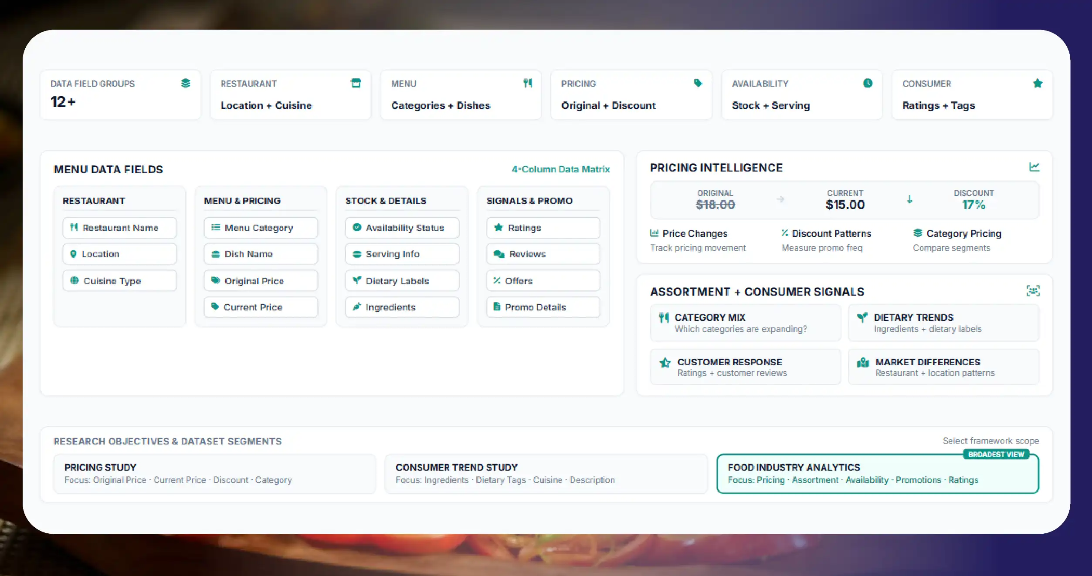
Task: Select the Pricing Study segment
Action: point(214,474)
